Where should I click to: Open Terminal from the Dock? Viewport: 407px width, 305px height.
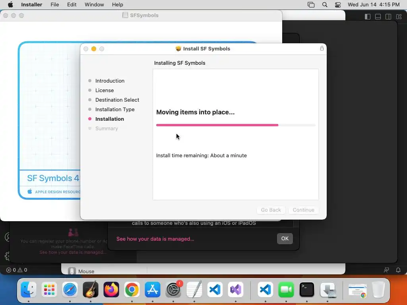pos(307,290)
